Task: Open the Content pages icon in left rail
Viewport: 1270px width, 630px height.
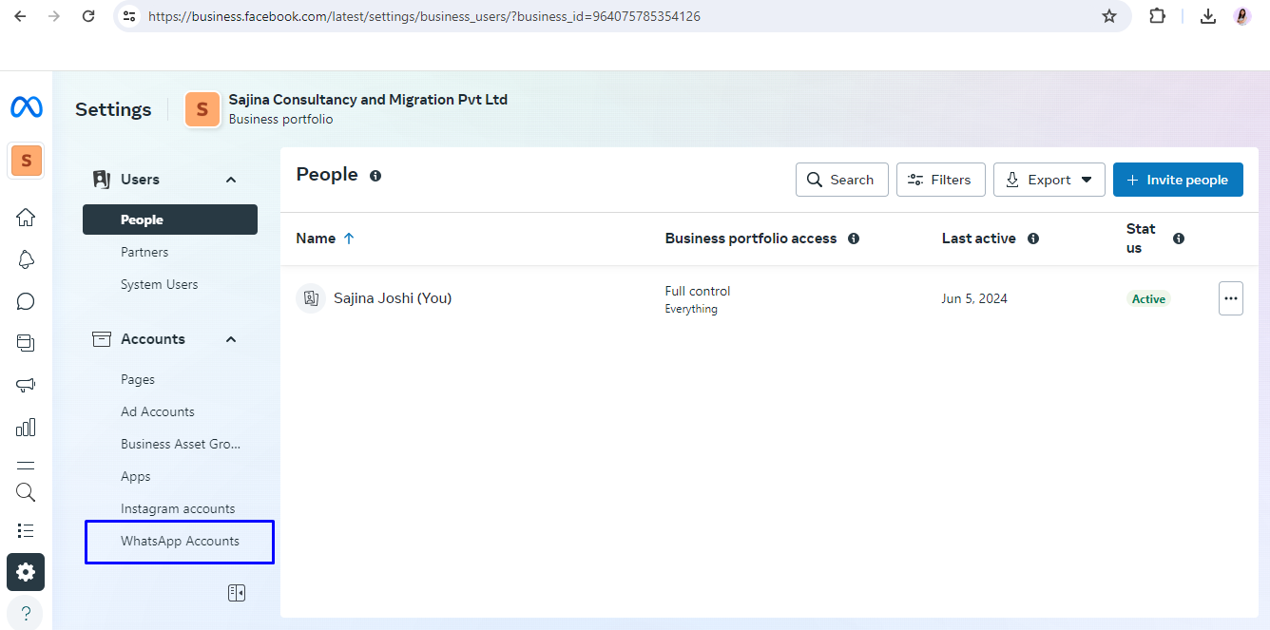Action: (26, 343)
